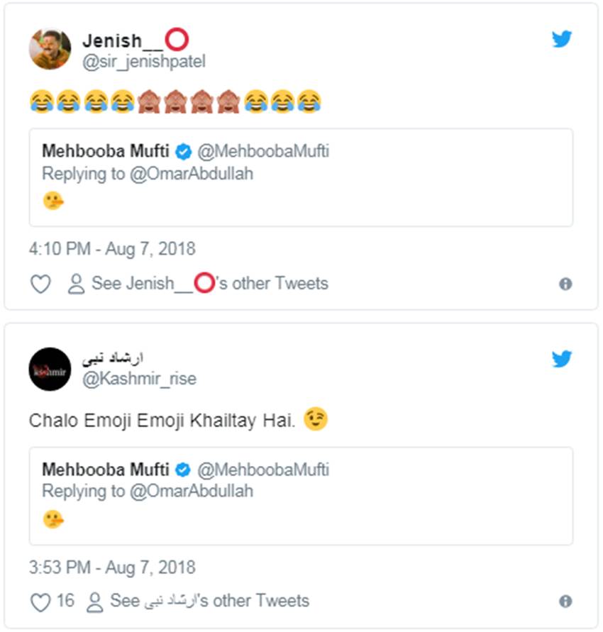The width and height of the screenshot is (603, 632).
Task: Open the Kashmir_rise profile avatar
Action: click(50, 368)
